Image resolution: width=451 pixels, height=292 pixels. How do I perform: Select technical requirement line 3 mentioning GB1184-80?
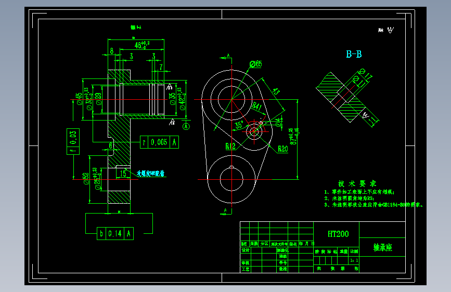[x=373, y=205]
